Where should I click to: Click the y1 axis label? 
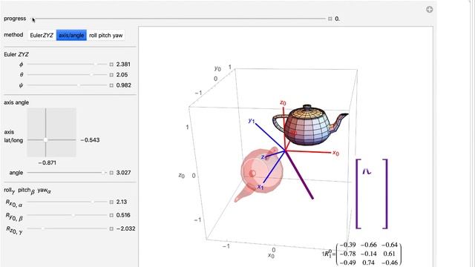tap(252, 120)
